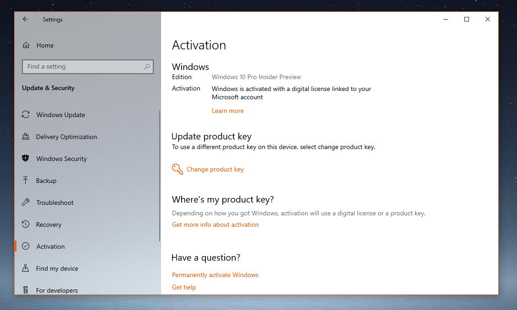
Task: Click the Windows 10 Pro Insider Preview text
Action: pos(257,77)
